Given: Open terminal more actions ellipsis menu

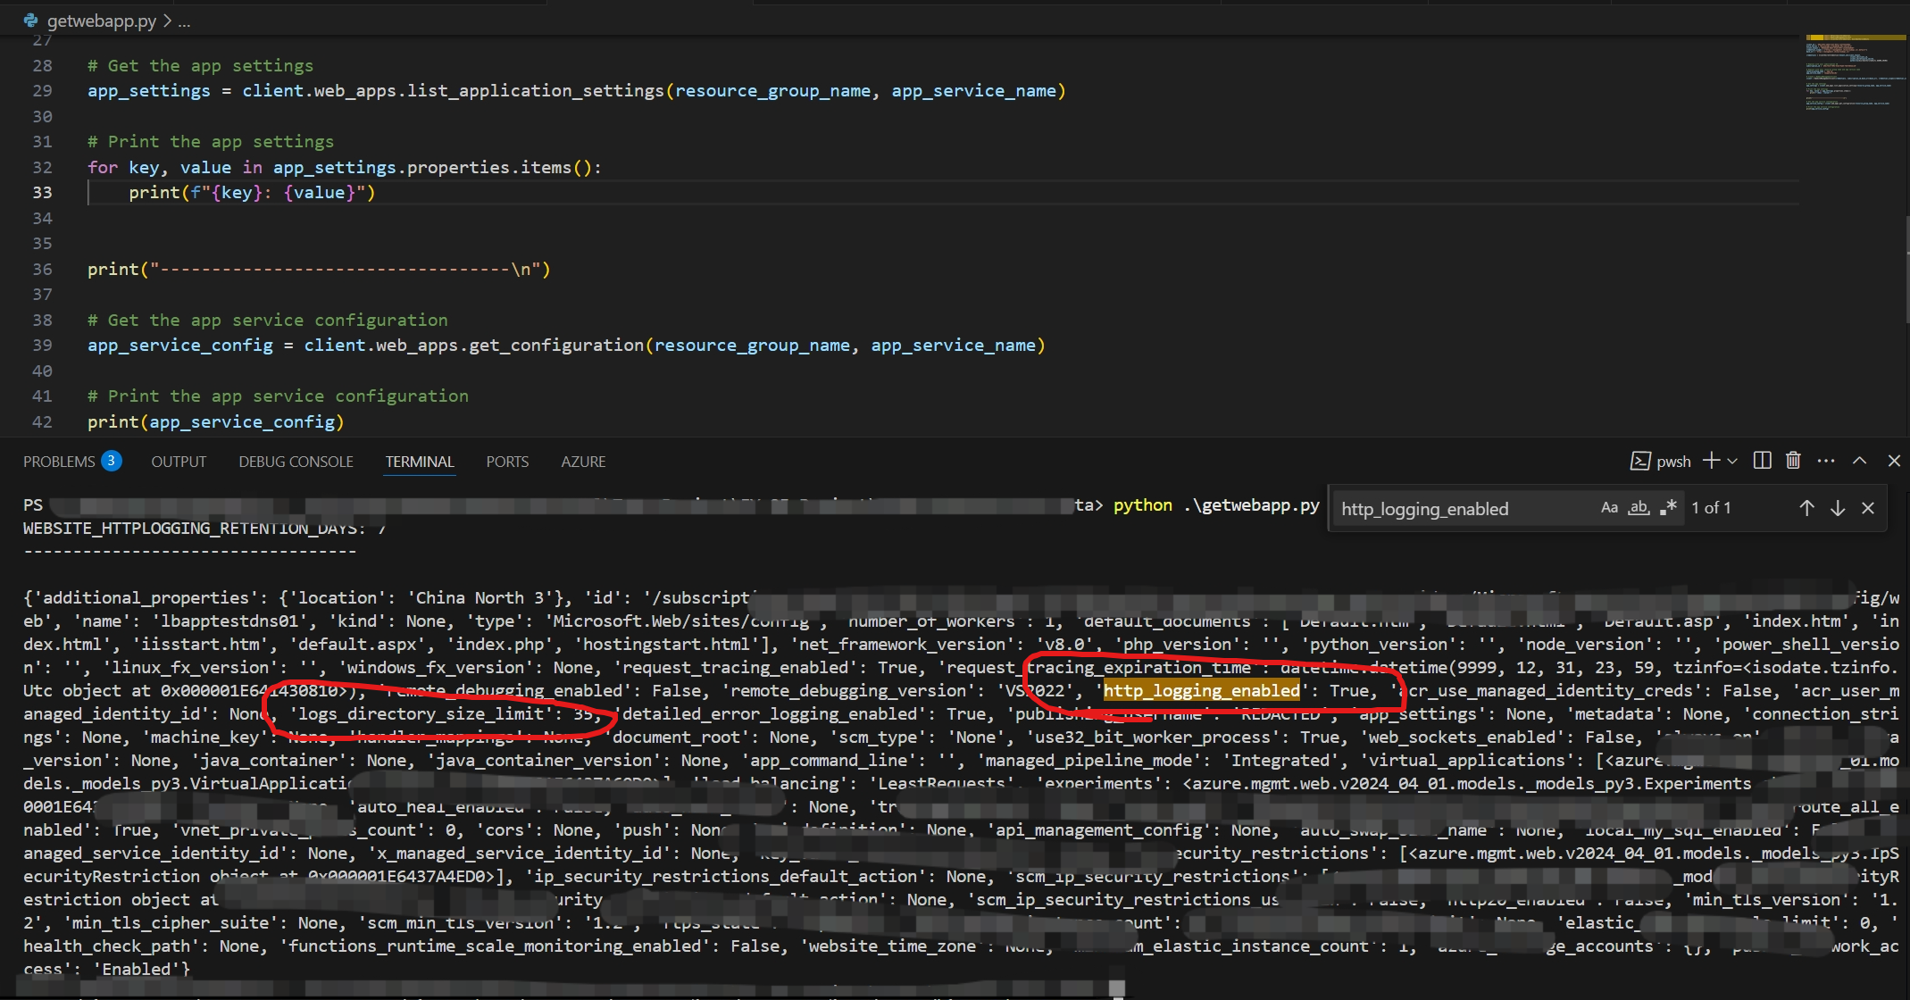Looking at the screenshot, I should [x=1826, y=461].
